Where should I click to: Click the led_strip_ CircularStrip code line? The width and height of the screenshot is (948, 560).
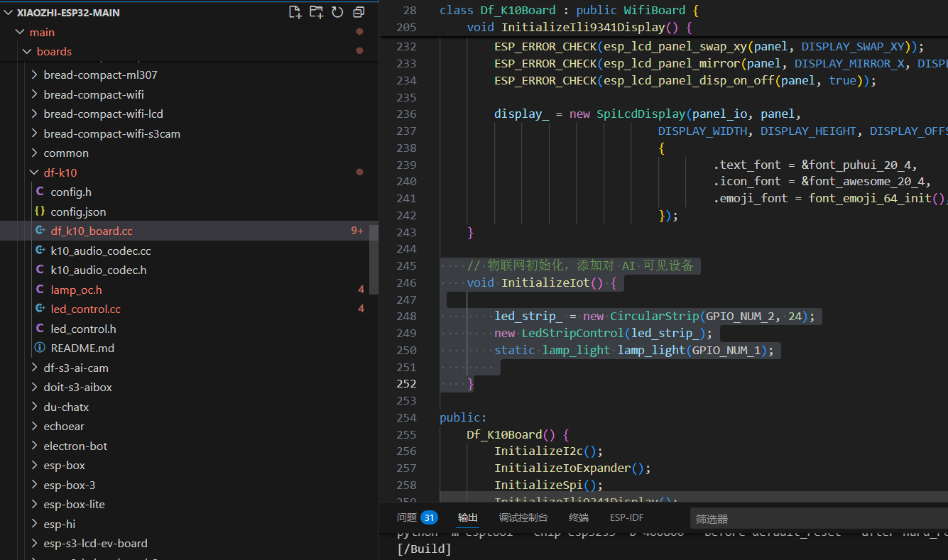click(x=655, y=316)
